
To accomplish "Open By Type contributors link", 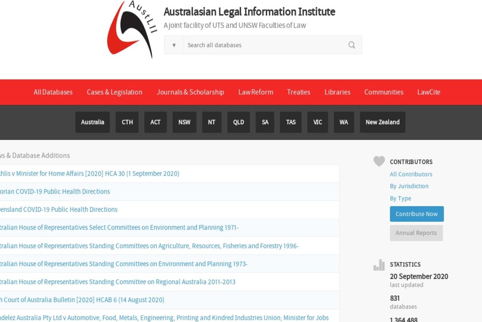I will pyautogui.click(x=400, y=198).
